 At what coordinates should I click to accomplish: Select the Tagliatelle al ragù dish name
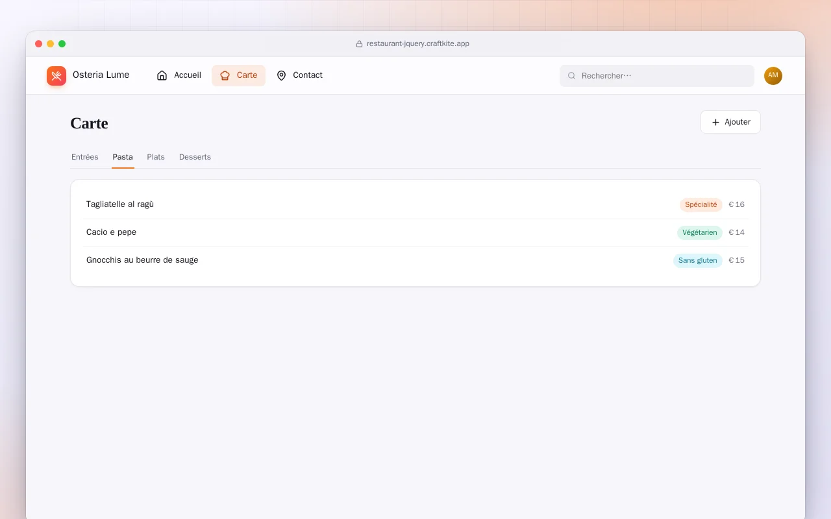click(120, 204)
